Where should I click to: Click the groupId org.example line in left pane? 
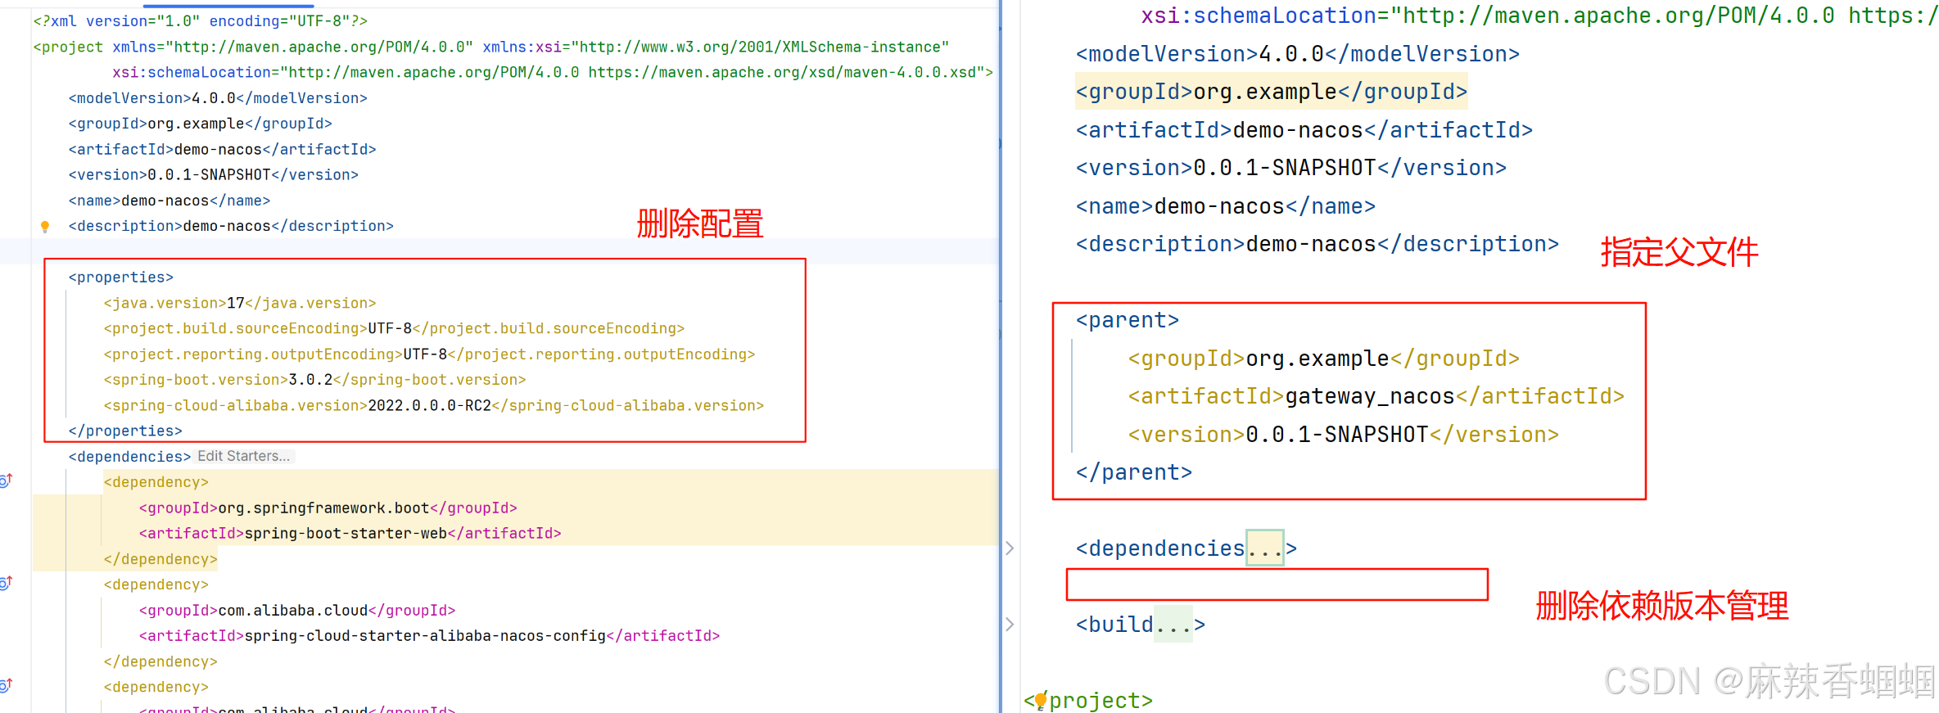coord(201,124)
